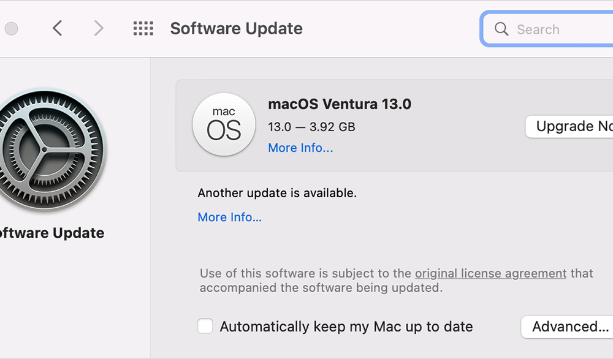The height and width of the screenshot is (359, 613).
Task: Enable Automatically keep my Mac up to date checkbox
Action: click(205, 326)
